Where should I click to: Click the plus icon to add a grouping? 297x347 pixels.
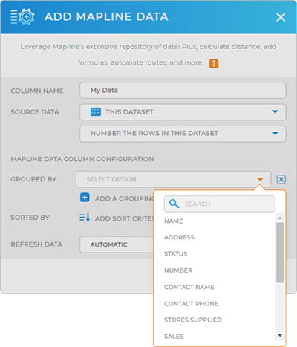tap(85, 198)
